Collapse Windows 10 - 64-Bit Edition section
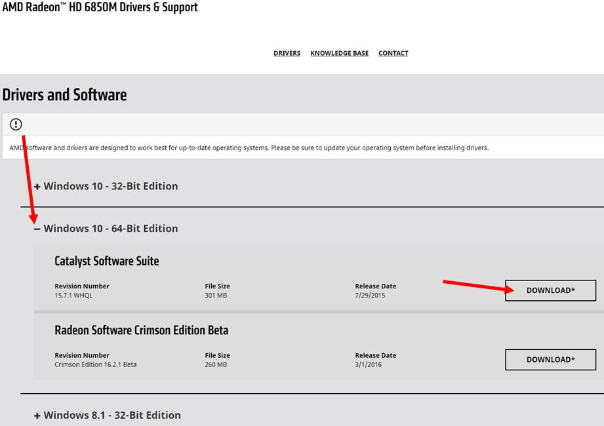 (106, 229)
